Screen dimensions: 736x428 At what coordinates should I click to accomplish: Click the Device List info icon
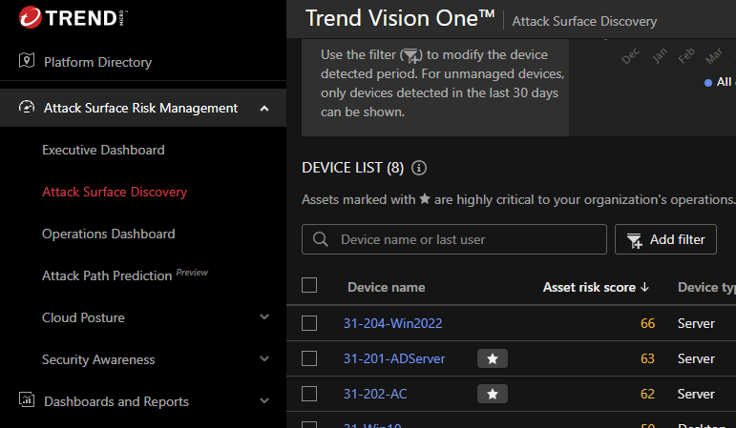tap(418, 168)
